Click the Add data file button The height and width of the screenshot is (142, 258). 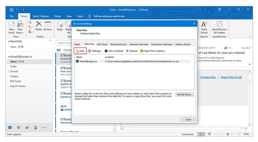(x=80, y=51)
